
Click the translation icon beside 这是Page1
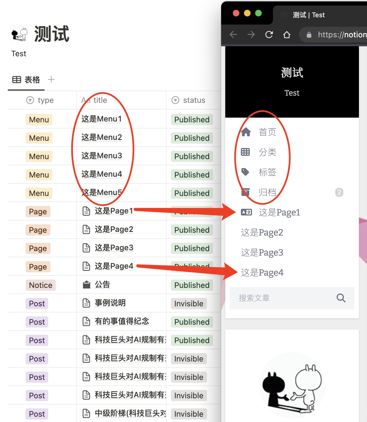tap(246, 212)
